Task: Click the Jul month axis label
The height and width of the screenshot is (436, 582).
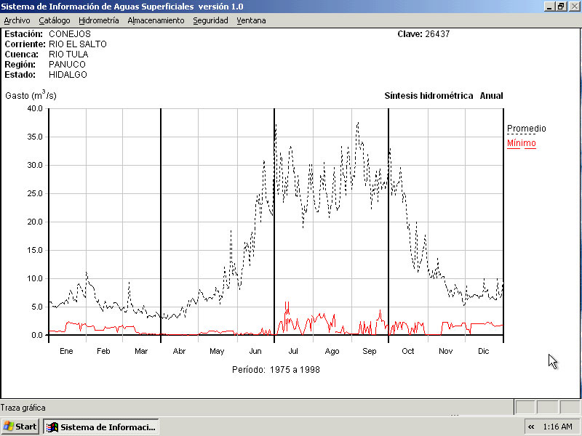Action: pyautogui.click(x=293, y=351)
